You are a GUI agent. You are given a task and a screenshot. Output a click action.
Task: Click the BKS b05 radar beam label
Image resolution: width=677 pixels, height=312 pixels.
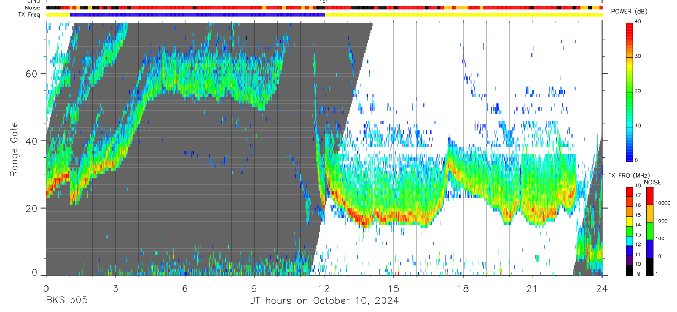66,301
